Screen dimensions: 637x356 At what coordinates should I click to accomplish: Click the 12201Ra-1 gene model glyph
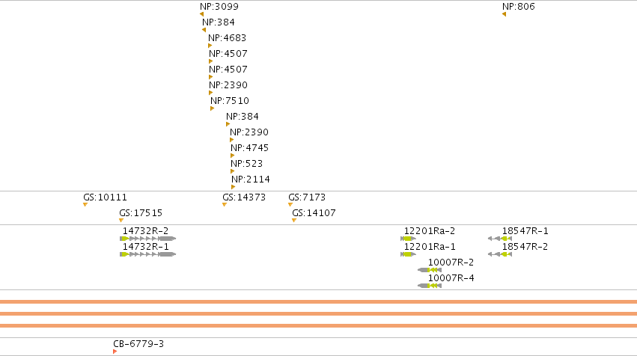pyautogui.click(x=408, y=254)
